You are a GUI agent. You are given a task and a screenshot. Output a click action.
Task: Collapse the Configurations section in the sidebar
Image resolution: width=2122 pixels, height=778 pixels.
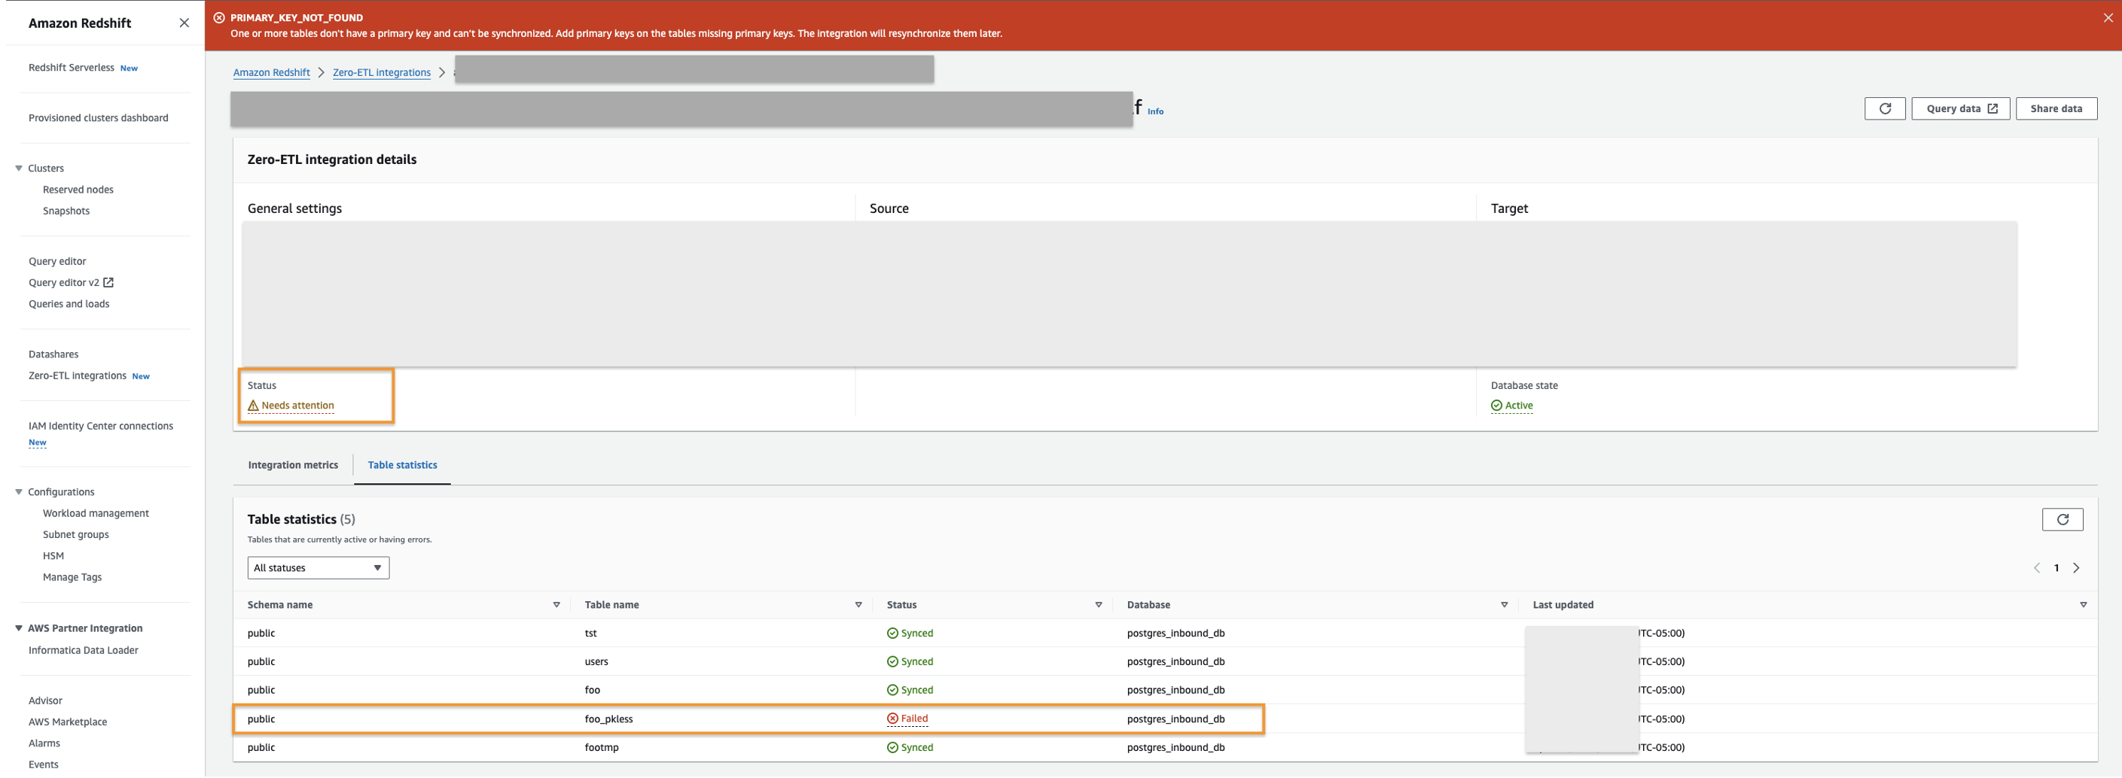click(19, 492)
